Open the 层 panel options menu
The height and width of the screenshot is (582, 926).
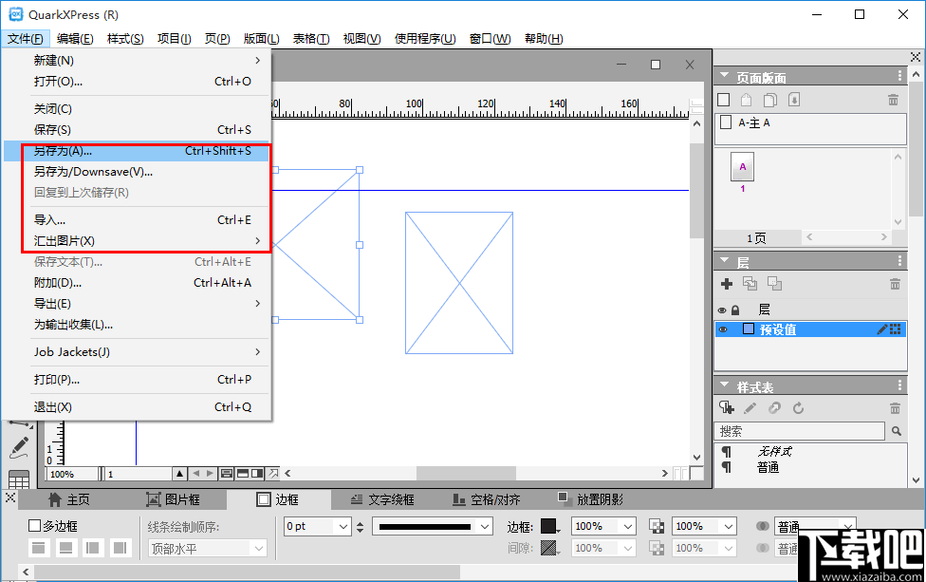tap(899, 260)
